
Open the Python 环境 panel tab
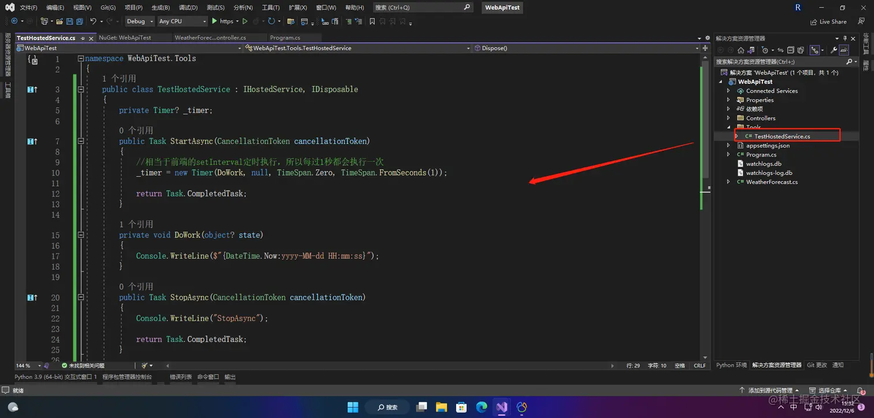(x=732, y=365)
